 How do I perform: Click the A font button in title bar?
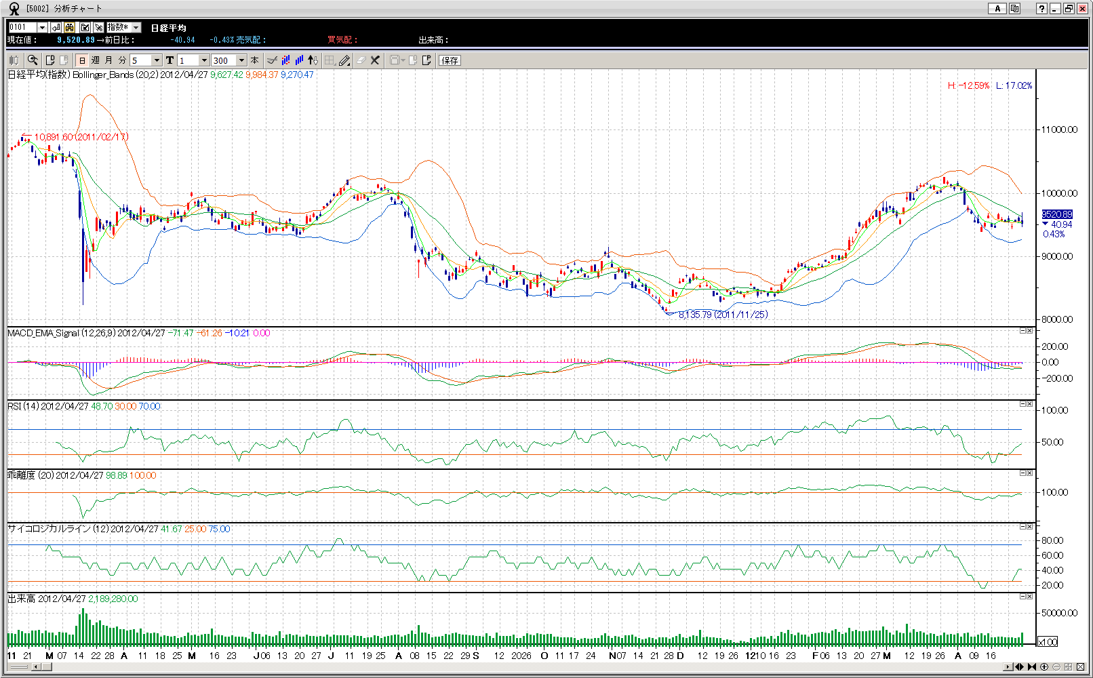click(997, 9)
